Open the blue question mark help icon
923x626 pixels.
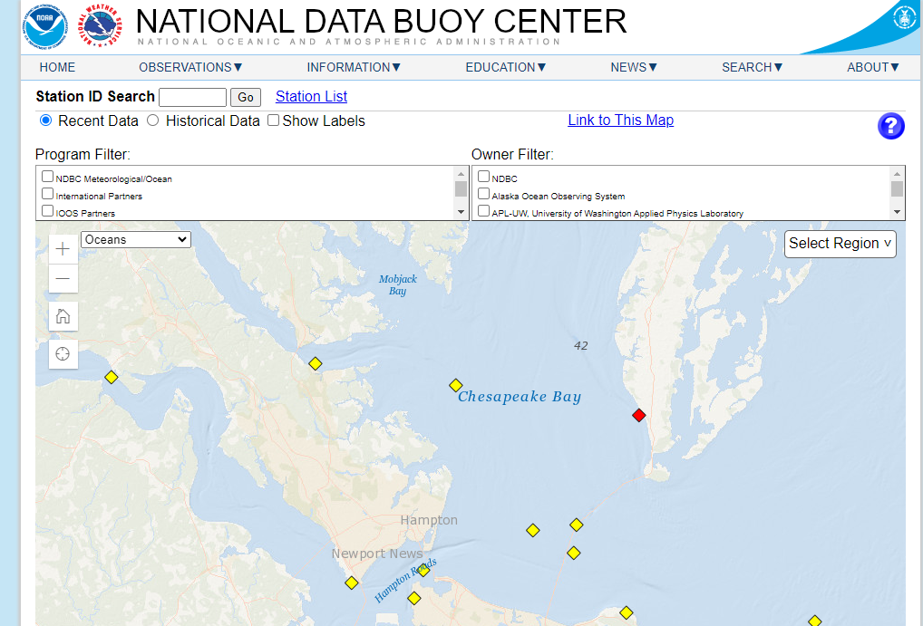click(890, 126)
